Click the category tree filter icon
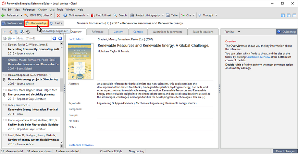Viewport: 298px width, 154px height. click(16, 32)
